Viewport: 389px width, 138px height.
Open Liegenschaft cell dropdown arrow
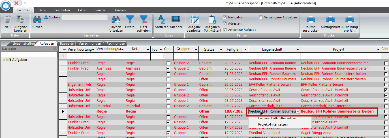298,111
